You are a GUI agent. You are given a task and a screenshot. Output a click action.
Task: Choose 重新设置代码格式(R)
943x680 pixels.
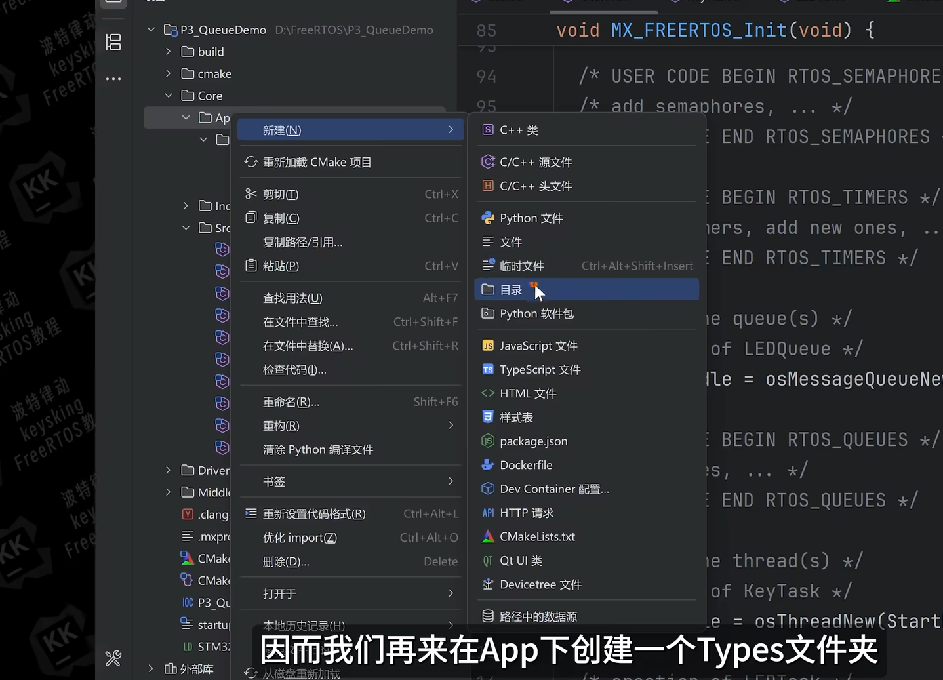click(x=350, y=513)
